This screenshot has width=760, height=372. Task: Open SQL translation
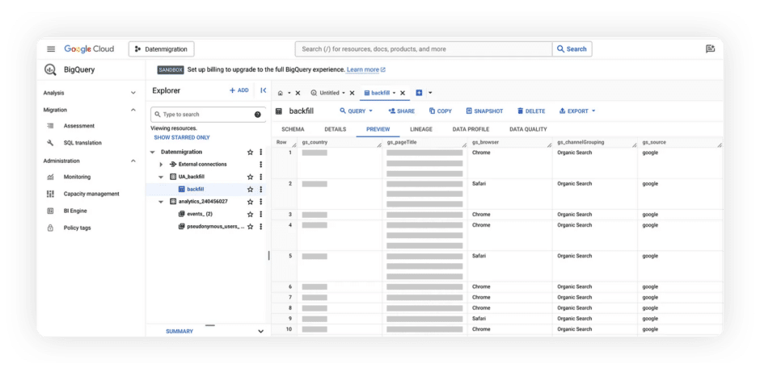(x=82, y=143)
